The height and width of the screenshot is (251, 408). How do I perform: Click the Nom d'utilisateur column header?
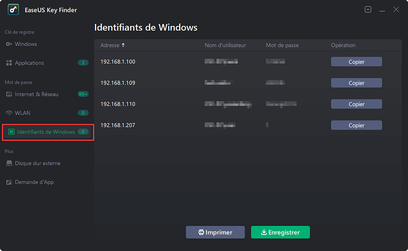(225, 45)
